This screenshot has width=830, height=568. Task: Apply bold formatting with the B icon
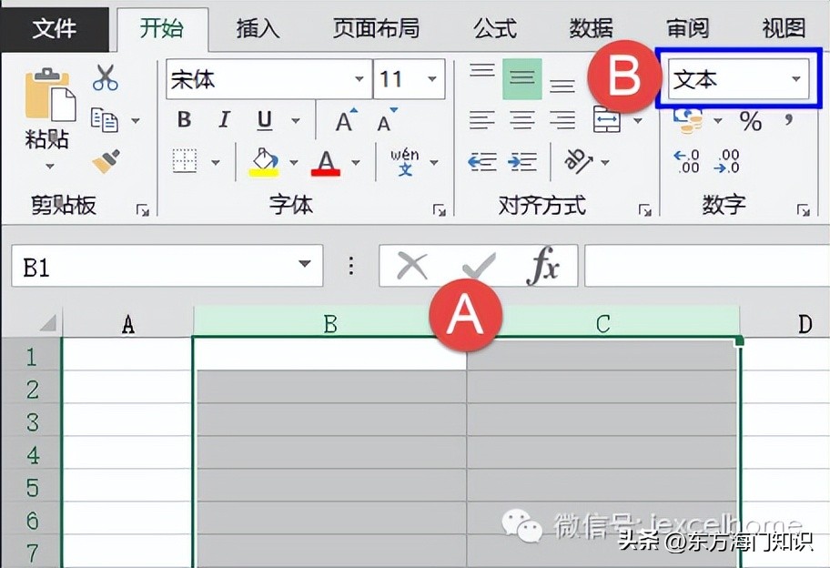coord(184,119)
